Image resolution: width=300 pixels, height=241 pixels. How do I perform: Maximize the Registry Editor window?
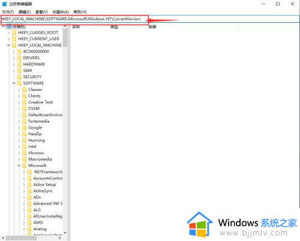[x=278, y=4]
